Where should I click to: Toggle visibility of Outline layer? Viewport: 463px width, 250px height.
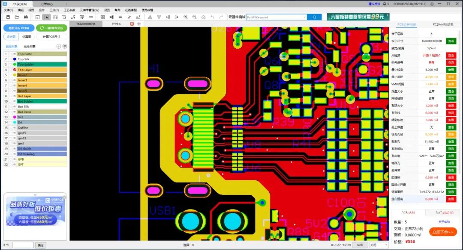point(15,128)
